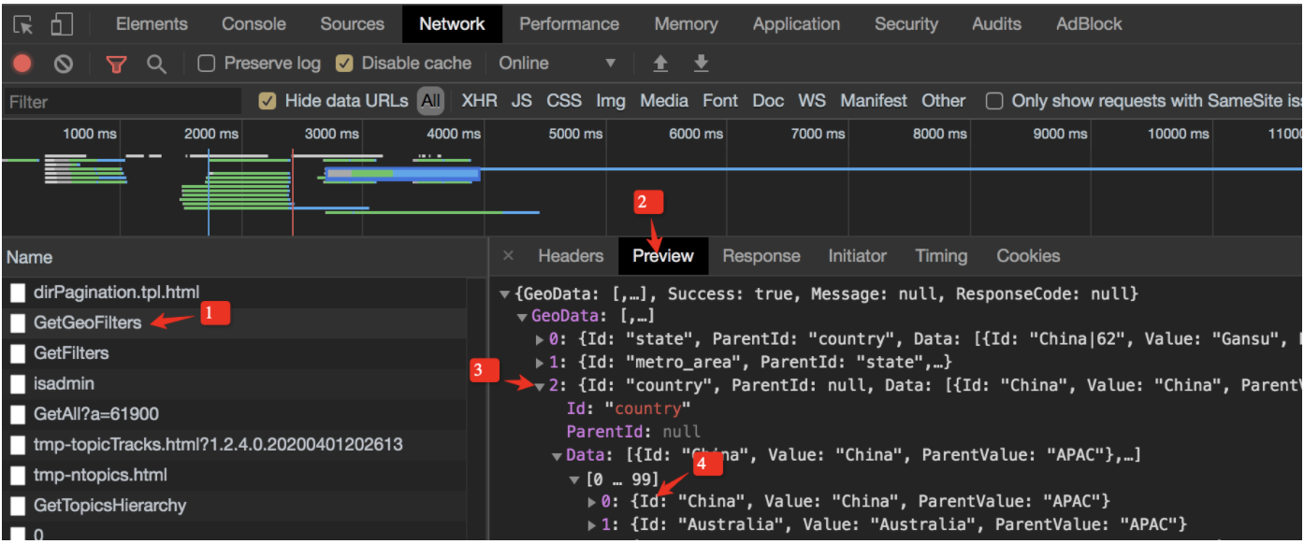Clear the network log

coord(64,64)
